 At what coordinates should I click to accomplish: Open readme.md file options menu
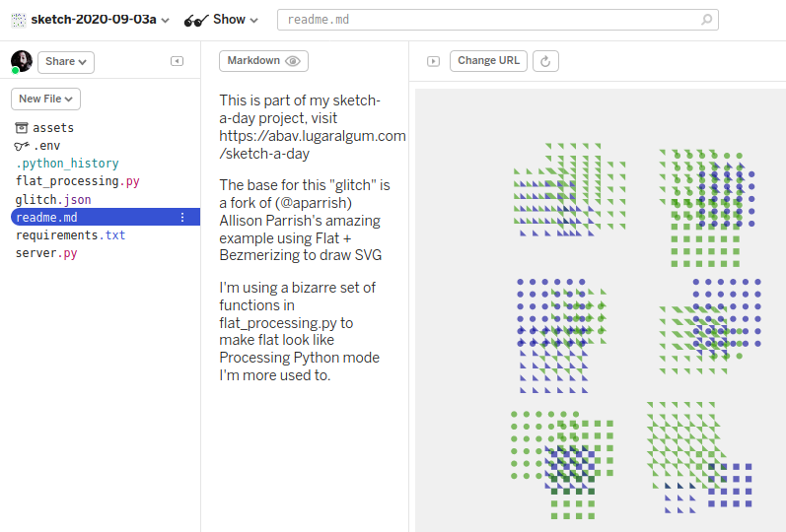pos(182,218)
